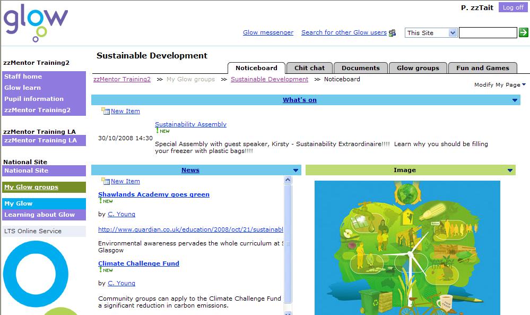The image size is (530, 315).
Task: Click Search for other Glow users link
Action: [344, 32]
